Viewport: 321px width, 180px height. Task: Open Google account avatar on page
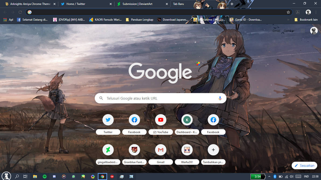(314, 31)
